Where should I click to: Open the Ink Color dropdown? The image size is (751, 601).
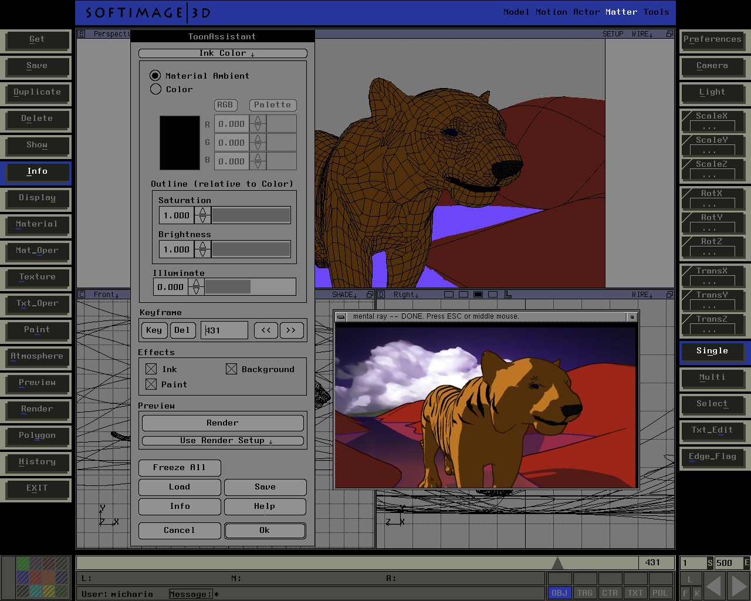[223, 53]
